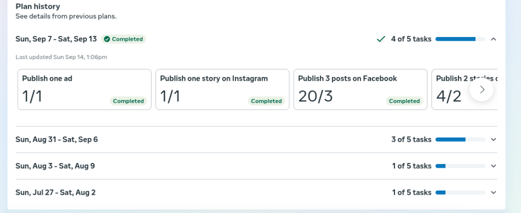Expand the Jul 27 - Aug 2 plan
The image size is (521, 213).
[x=493, y=193]
